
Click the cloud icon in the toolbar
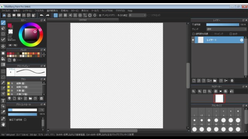[x=4, y=15]
